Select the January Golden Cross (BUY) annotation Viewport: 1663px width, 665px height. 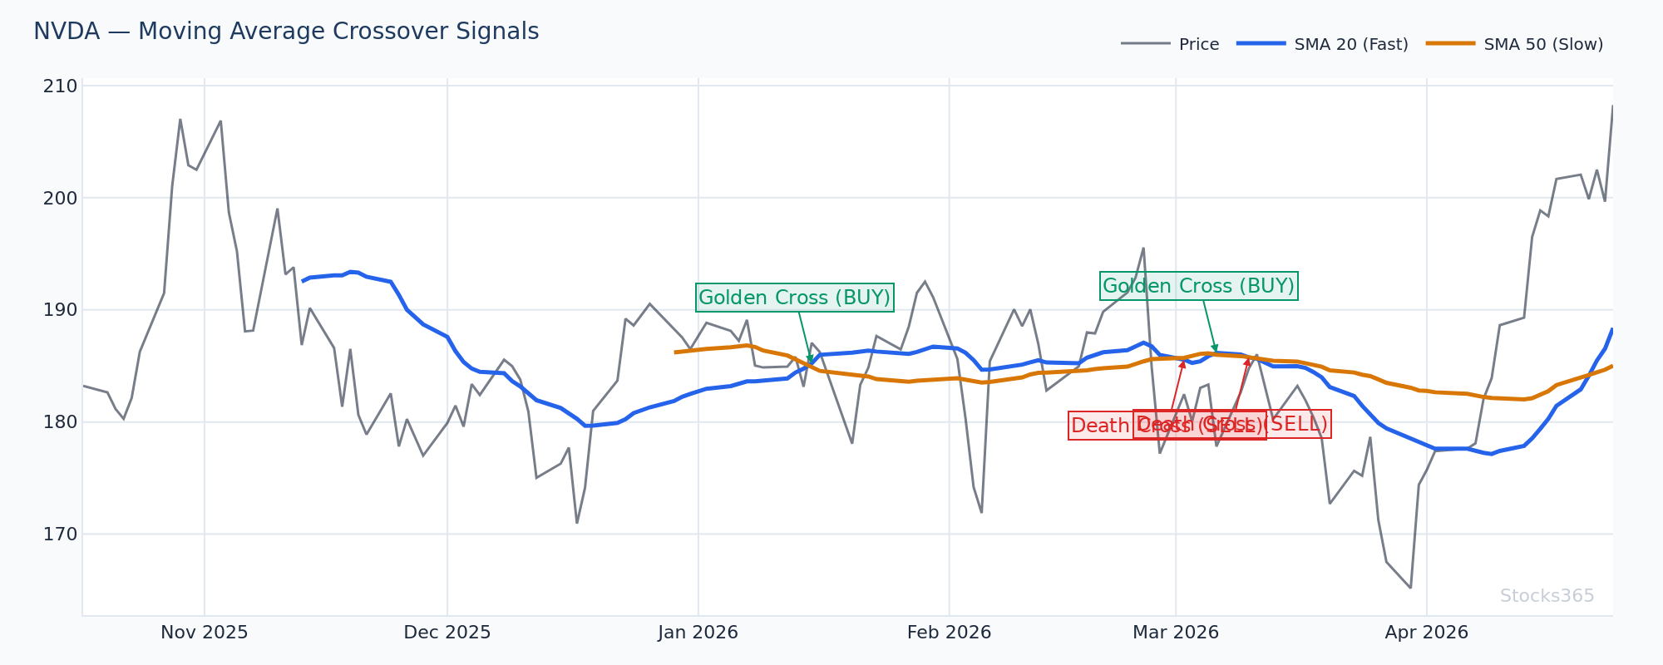click(x=794, y=298)
